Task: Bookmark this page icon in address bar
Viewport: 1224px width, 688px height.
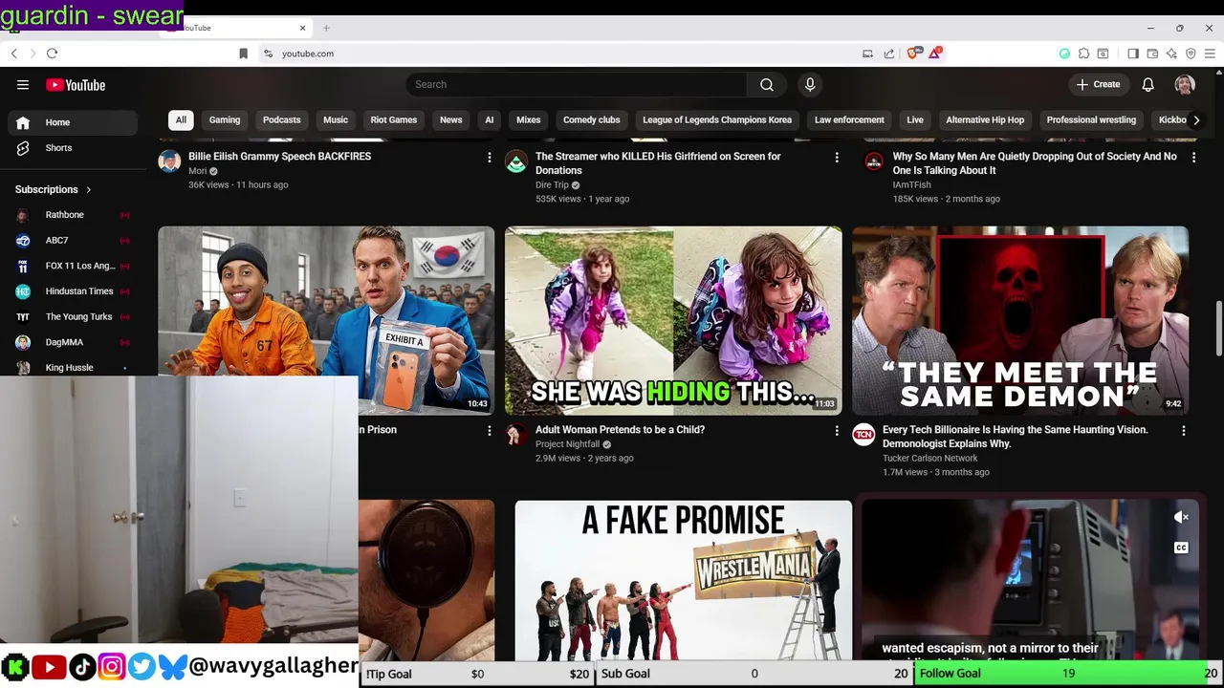Action: 243,54
